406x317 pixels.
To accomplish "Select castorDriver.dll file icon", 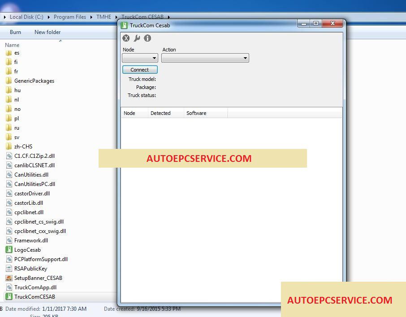I will coord(9,194).
